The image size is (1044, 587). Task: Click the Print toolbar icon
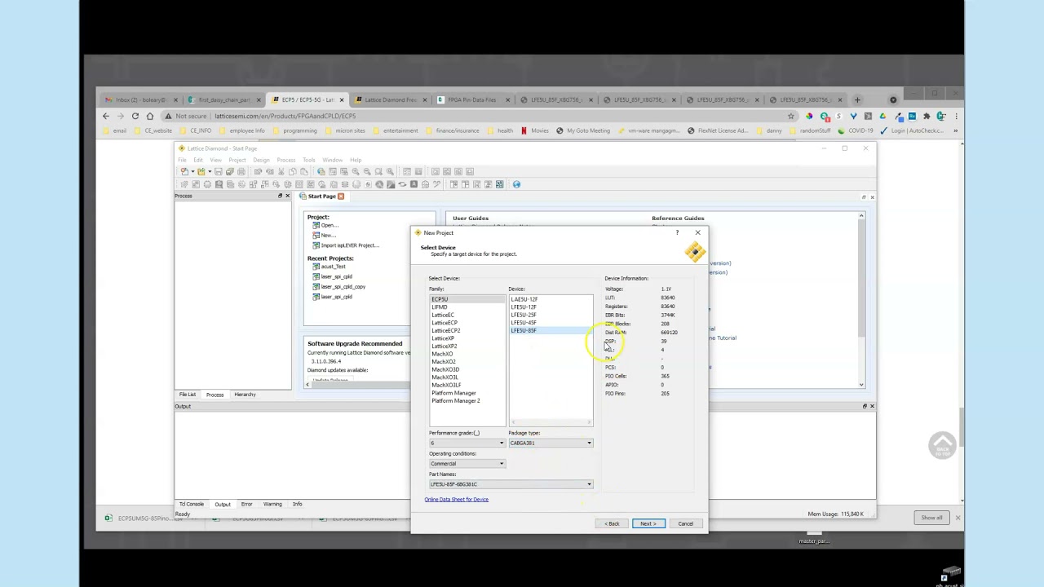pyautogui.click(x=241, y=171)
